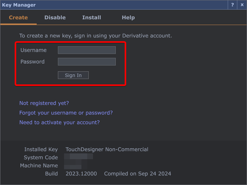Click the "Compiled on Sep 24 2024" text
Viewport: 247px width, 185px height.
137,174
